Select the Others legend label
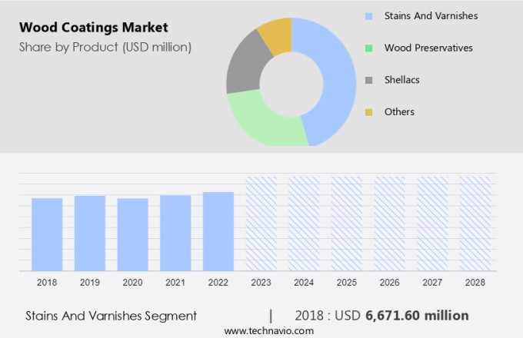This screenshot has width=523, height=338. 399,112
